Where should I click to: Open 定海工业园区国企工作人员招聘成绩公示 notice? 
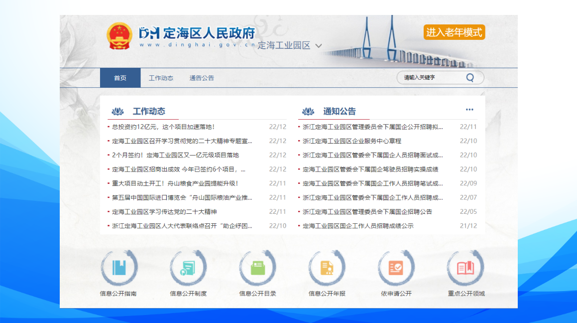(x=358, y=226)
